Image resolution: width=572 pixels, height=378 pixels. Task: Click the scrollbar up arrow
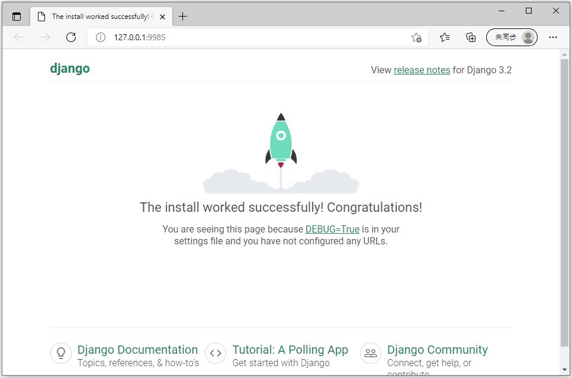click(x=564, y=54)
